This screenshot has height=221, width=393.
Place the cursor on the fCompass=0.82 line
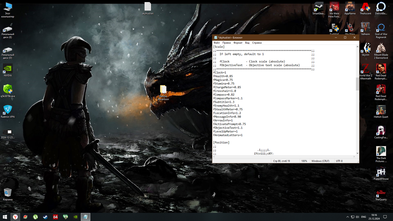(x=224, y=95)
